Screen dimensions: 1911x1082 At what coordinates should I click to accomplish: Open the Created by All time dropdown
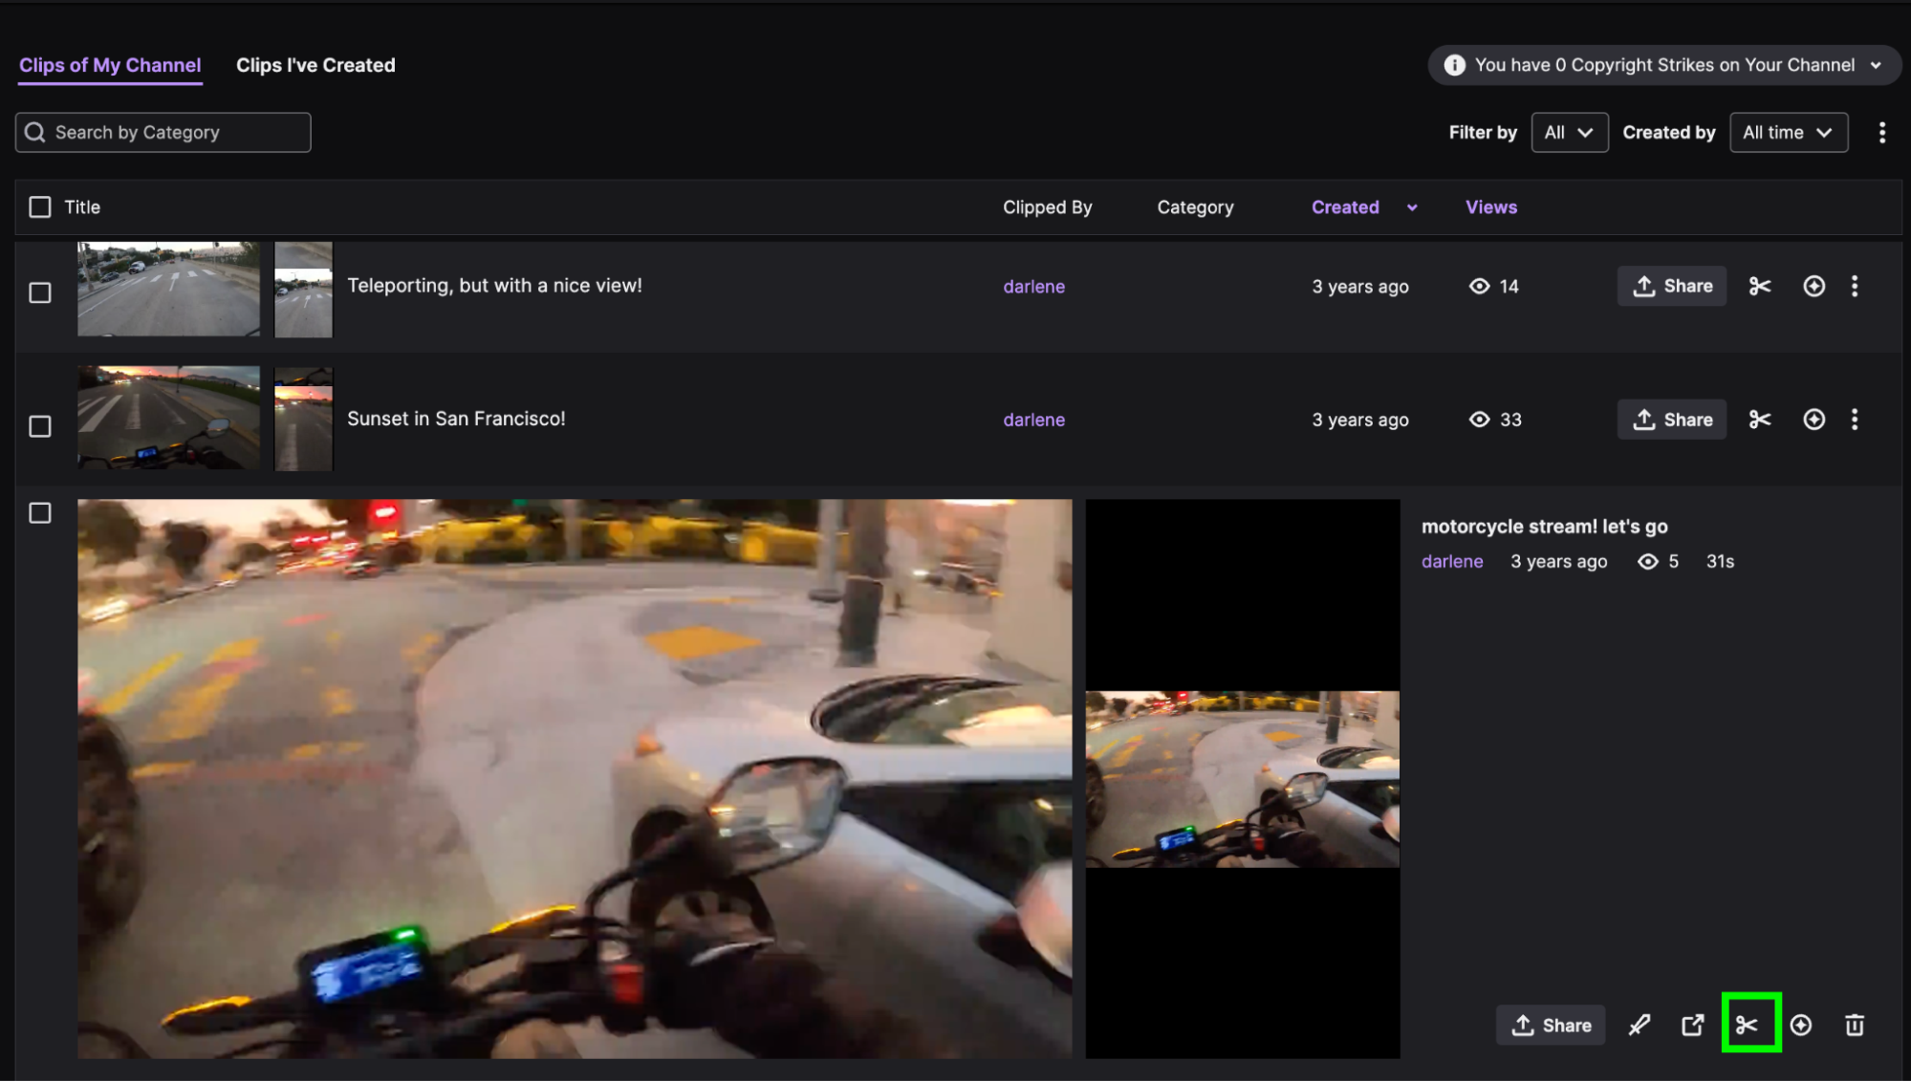tap(1788, 133)
